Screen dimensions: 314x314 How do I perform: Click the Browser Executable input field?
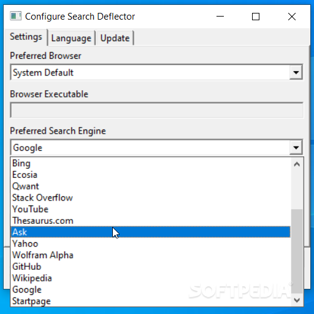[x=156, y=110]
